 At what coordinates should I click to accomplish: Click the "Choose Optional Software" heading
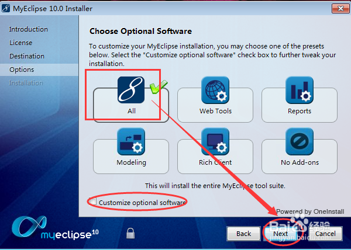(x=140, y=31)
